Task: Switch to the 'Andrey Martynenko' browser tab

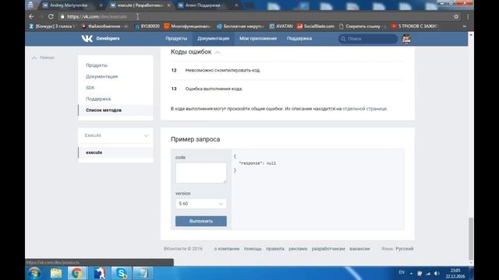Action: coord(69,5)
